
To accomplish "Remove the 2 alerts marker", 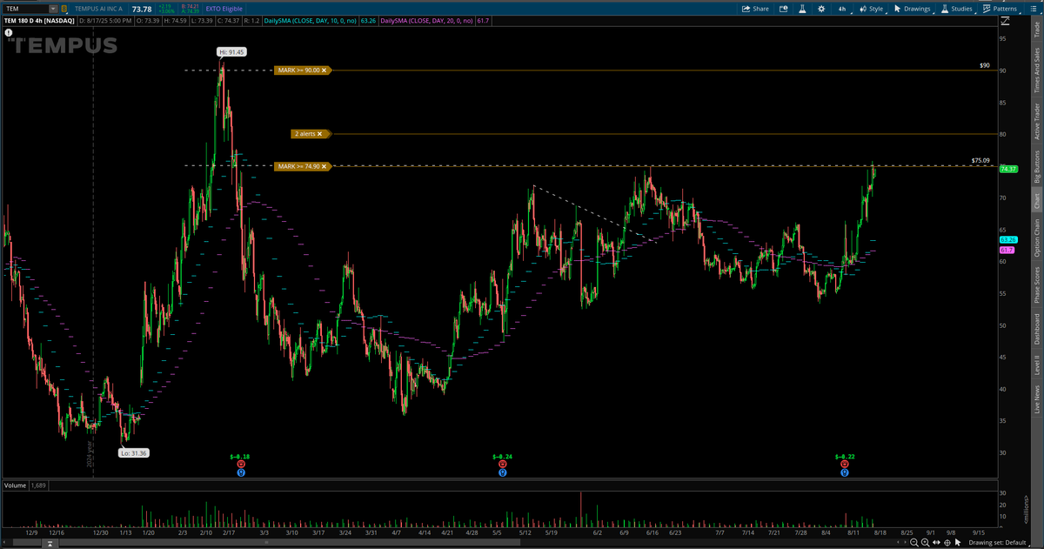I will pyautogui.click(x=319, y=134).
